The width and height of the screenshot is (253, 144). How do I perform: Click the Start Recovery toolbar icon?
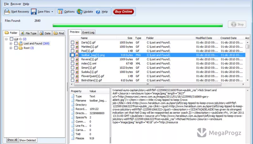click(x=7, y=12)
